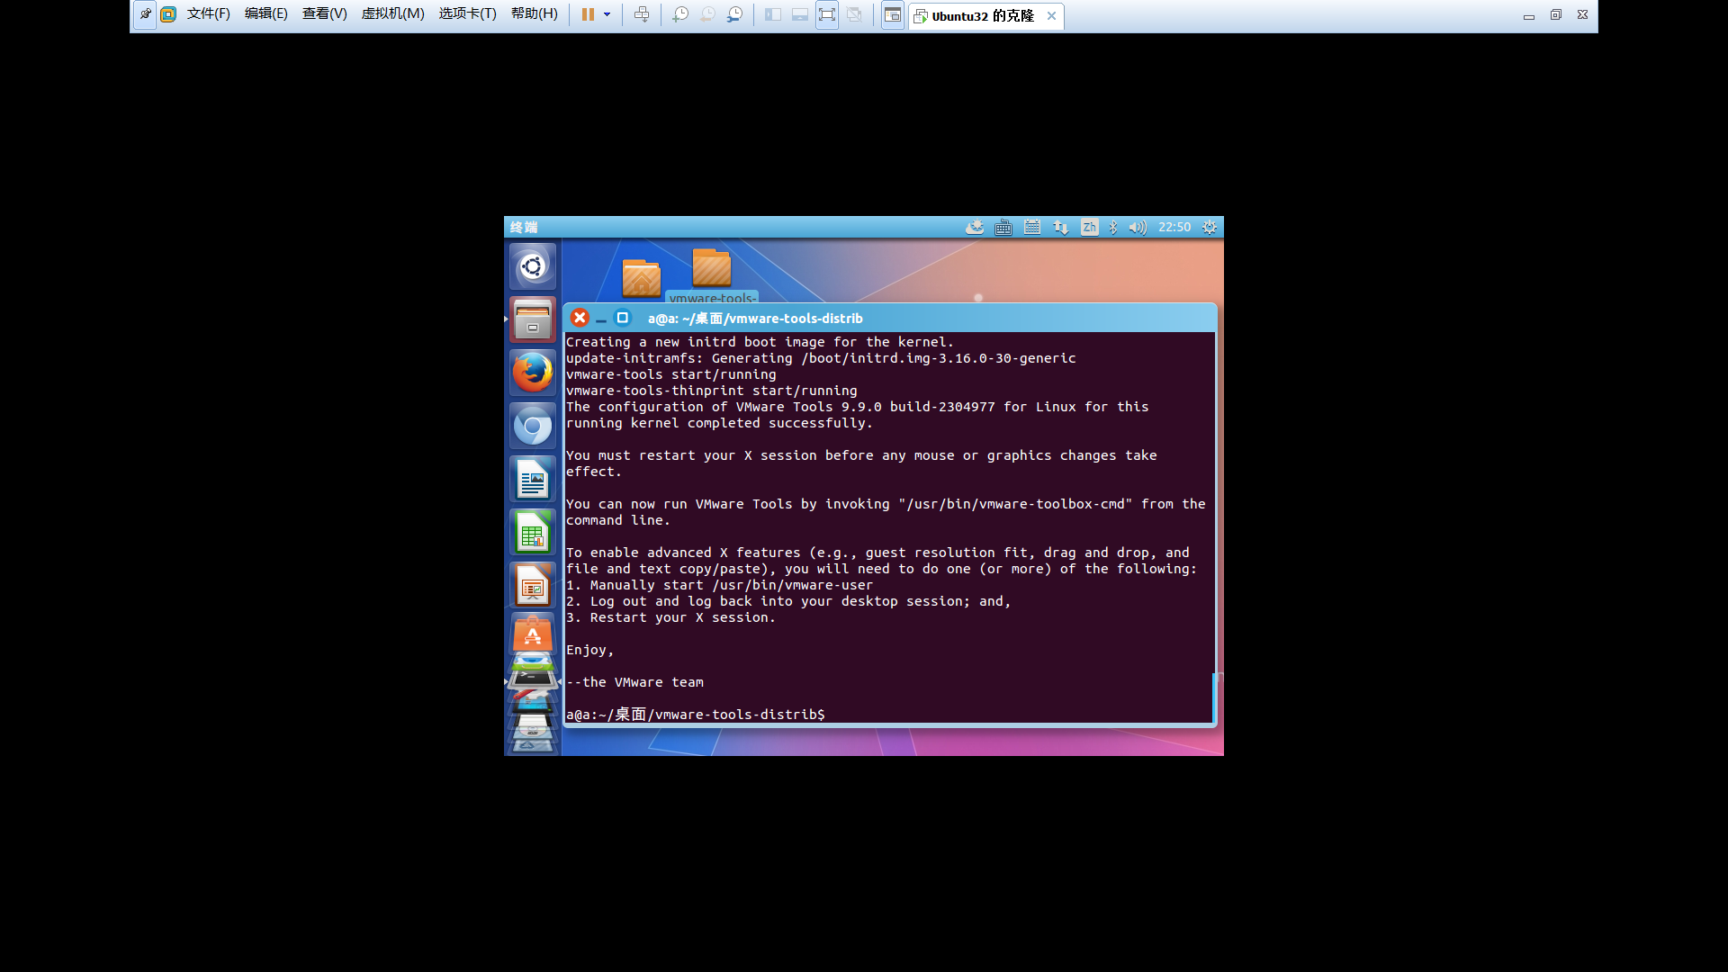
Task: Take a snapshot of the VM
Action: coord(680,14)
